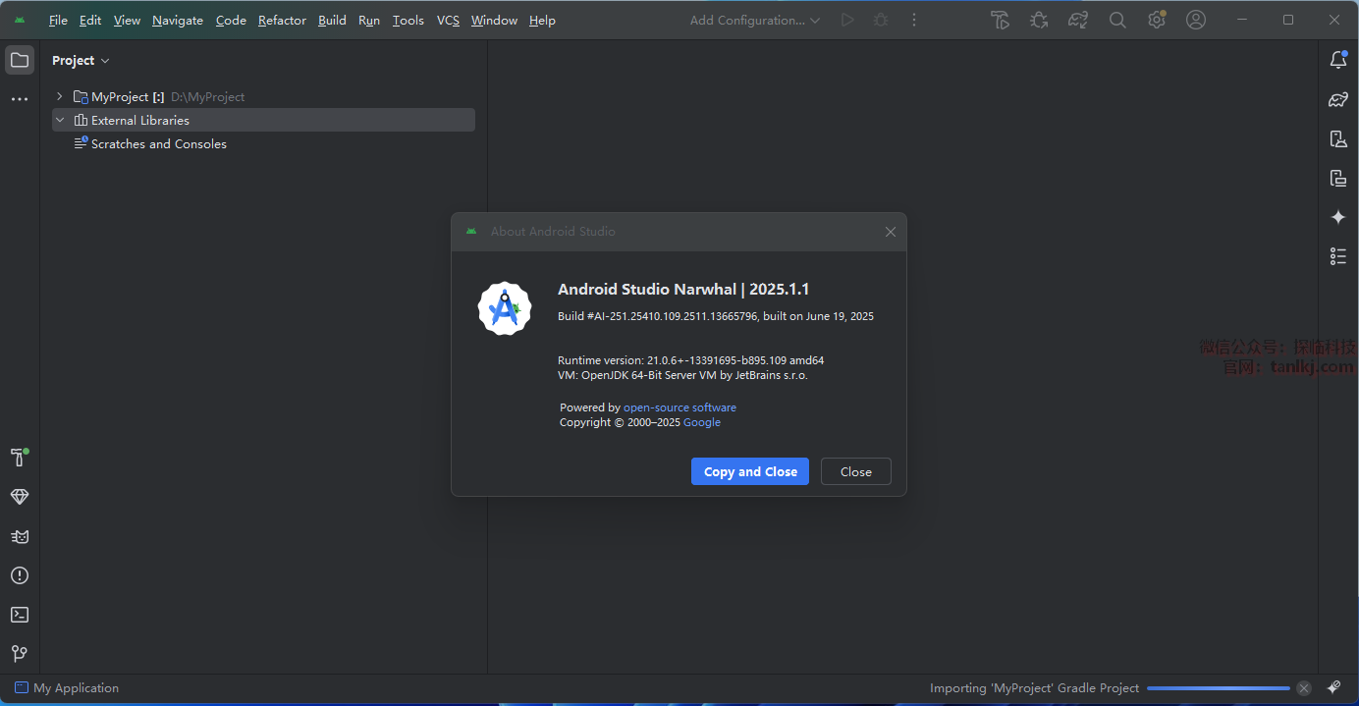
Task: Click the Copy and Close button
Action: [x=750, y=471]
